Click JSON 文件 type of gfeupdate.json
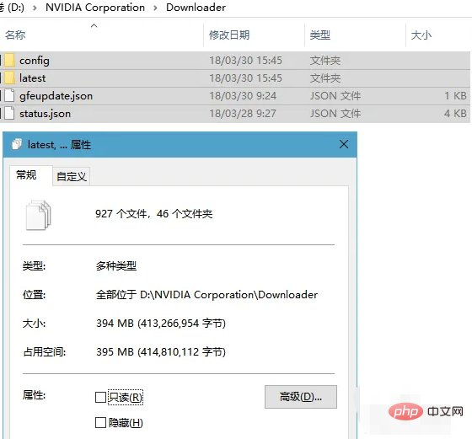The width and height of the screenshot is (472, 439). pos(335,96)
